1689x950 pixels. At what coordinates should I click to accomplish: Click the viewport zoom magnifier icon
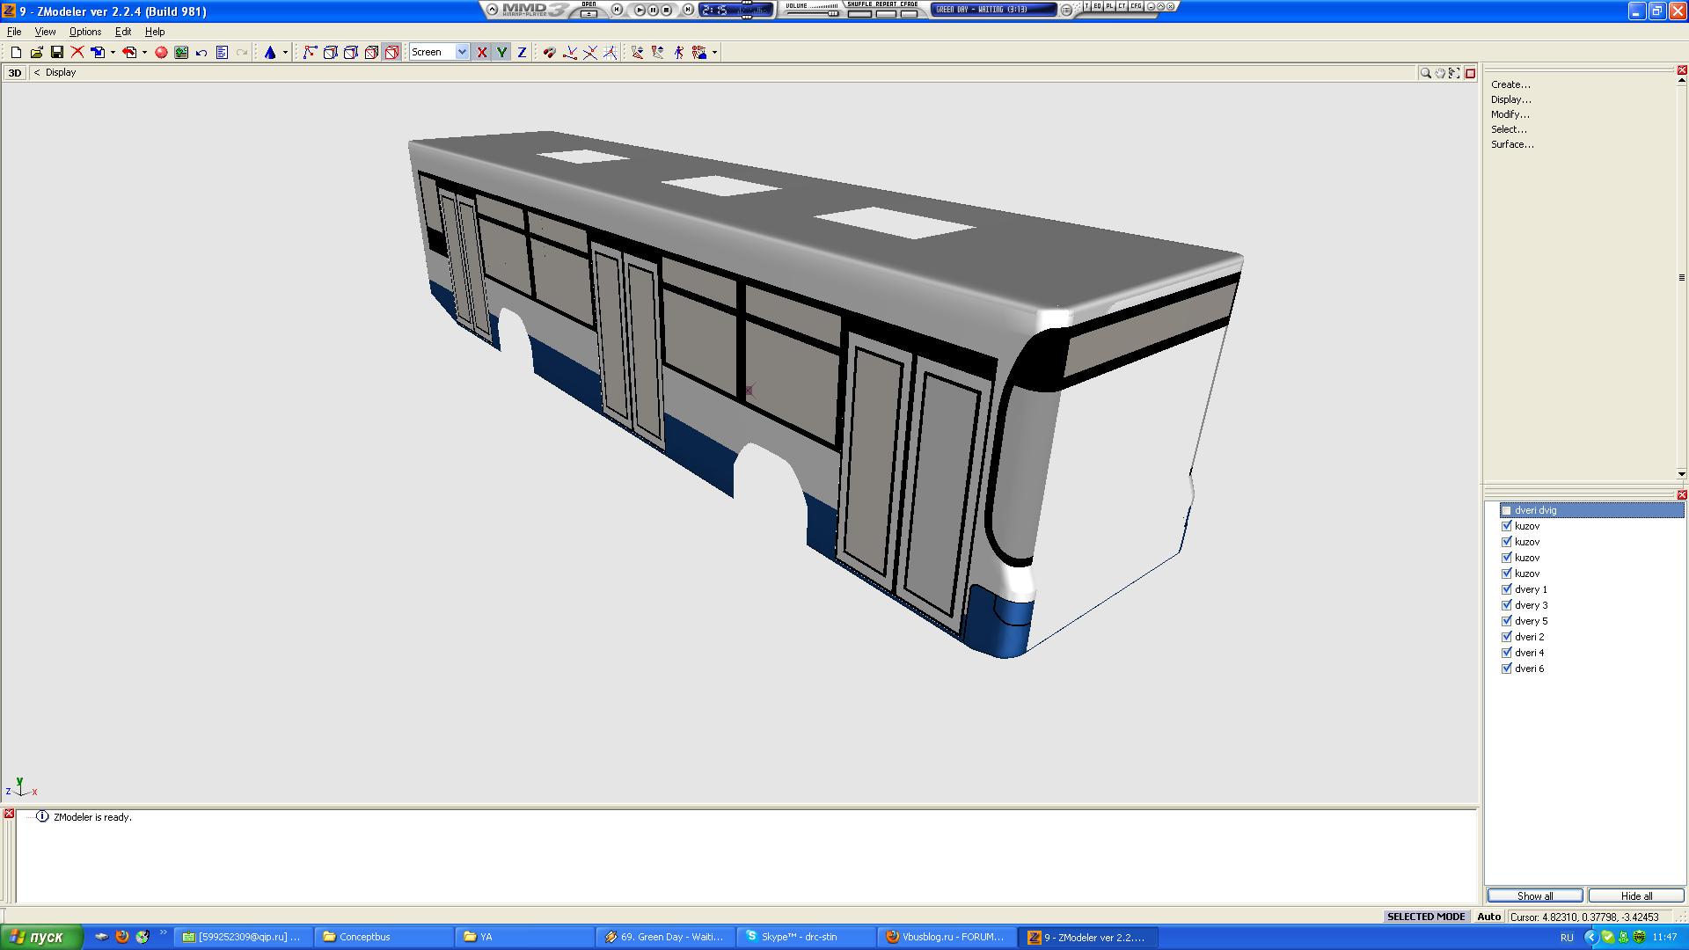click(x=1425, y=73)
